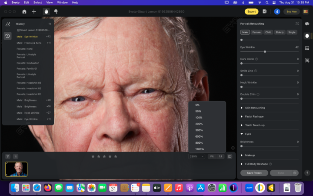Viewport: 313px width, 196px height.
Task: Go to the Home screen icon
Action: click(24, 11)
